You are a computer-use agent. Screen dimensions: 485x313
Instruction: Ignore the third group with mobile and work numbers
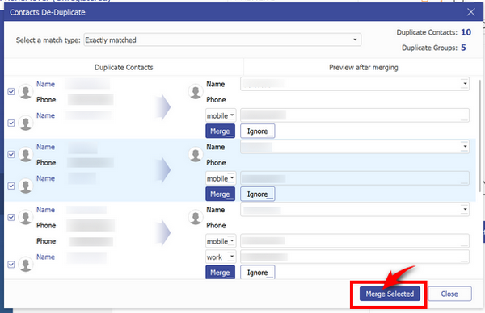point(257,272)
